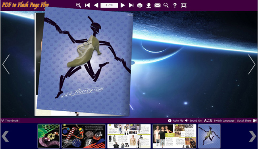Start Auto Flip playback
This screenshot has width=258, height=149.
[175, 120]
